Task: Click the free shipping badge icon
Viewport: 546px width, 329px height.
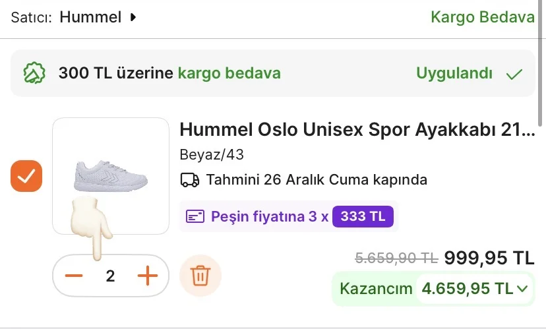Action: click(x=34, y=73)
